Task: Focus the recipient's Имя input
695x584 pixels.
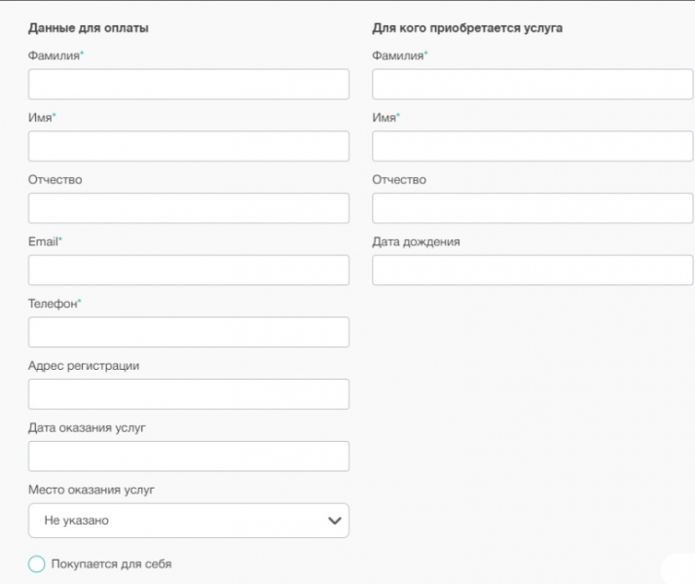Action: pos(531,146)
